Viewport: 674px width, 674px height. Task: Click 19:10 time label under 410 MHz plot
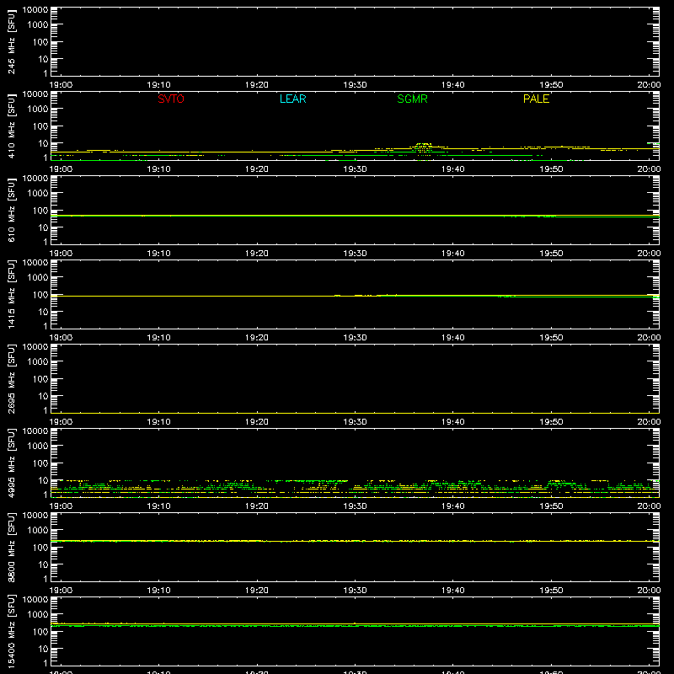159,169
